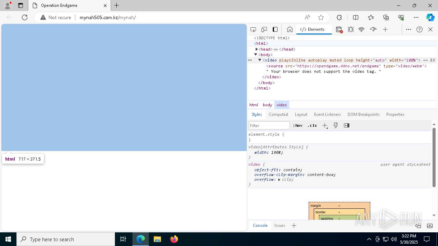Refresh the page
Viewport: 438px width, 246px height.
[x=25, y=17]
